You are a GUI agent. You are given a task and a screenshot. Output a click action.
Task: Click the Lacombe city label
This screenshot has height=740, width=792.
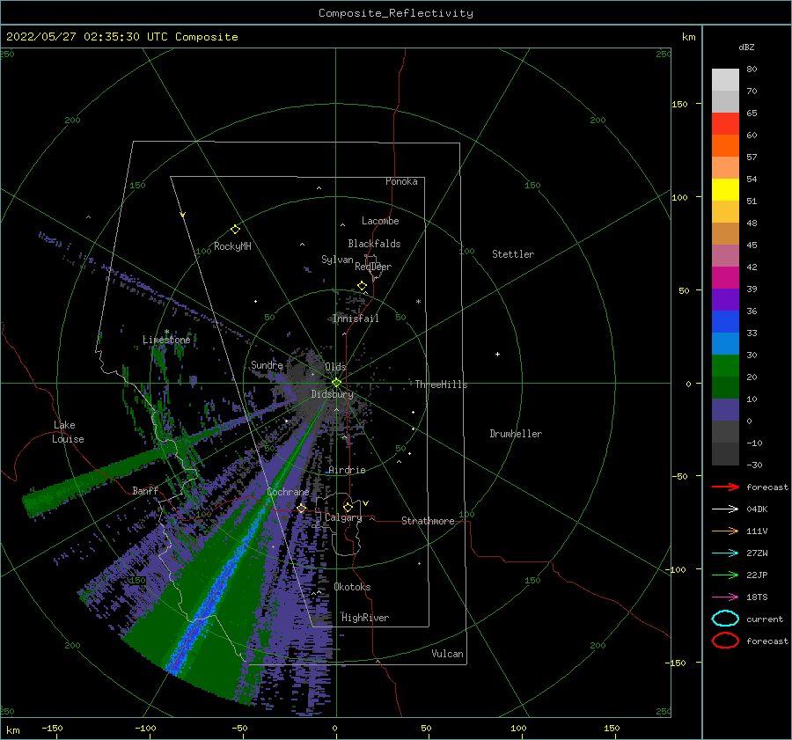coord(380,221)
